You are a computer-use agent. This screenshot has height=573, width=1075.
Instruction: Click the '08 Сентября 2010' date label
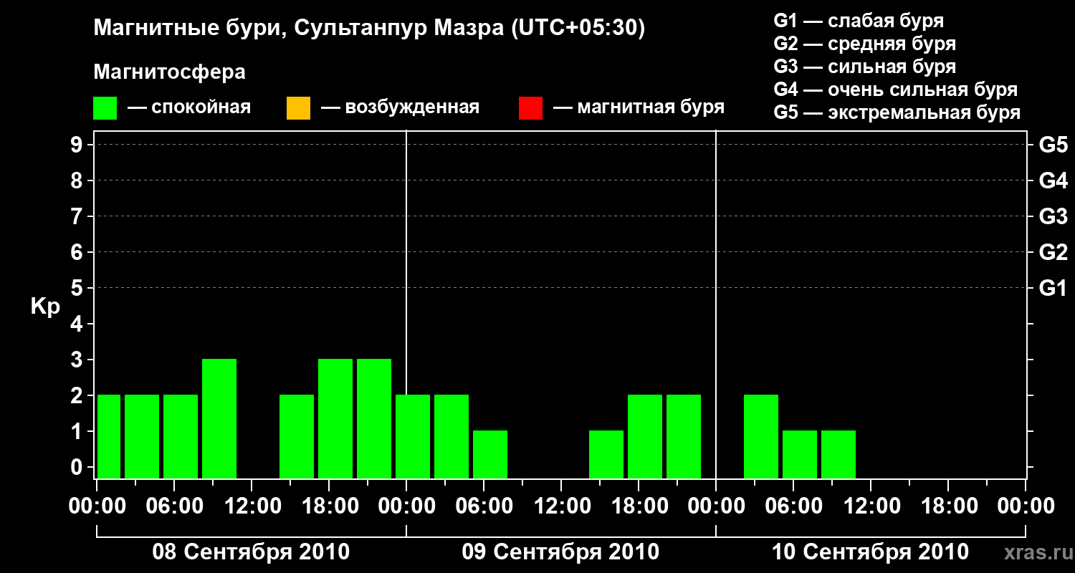click(x=251, y=552)
